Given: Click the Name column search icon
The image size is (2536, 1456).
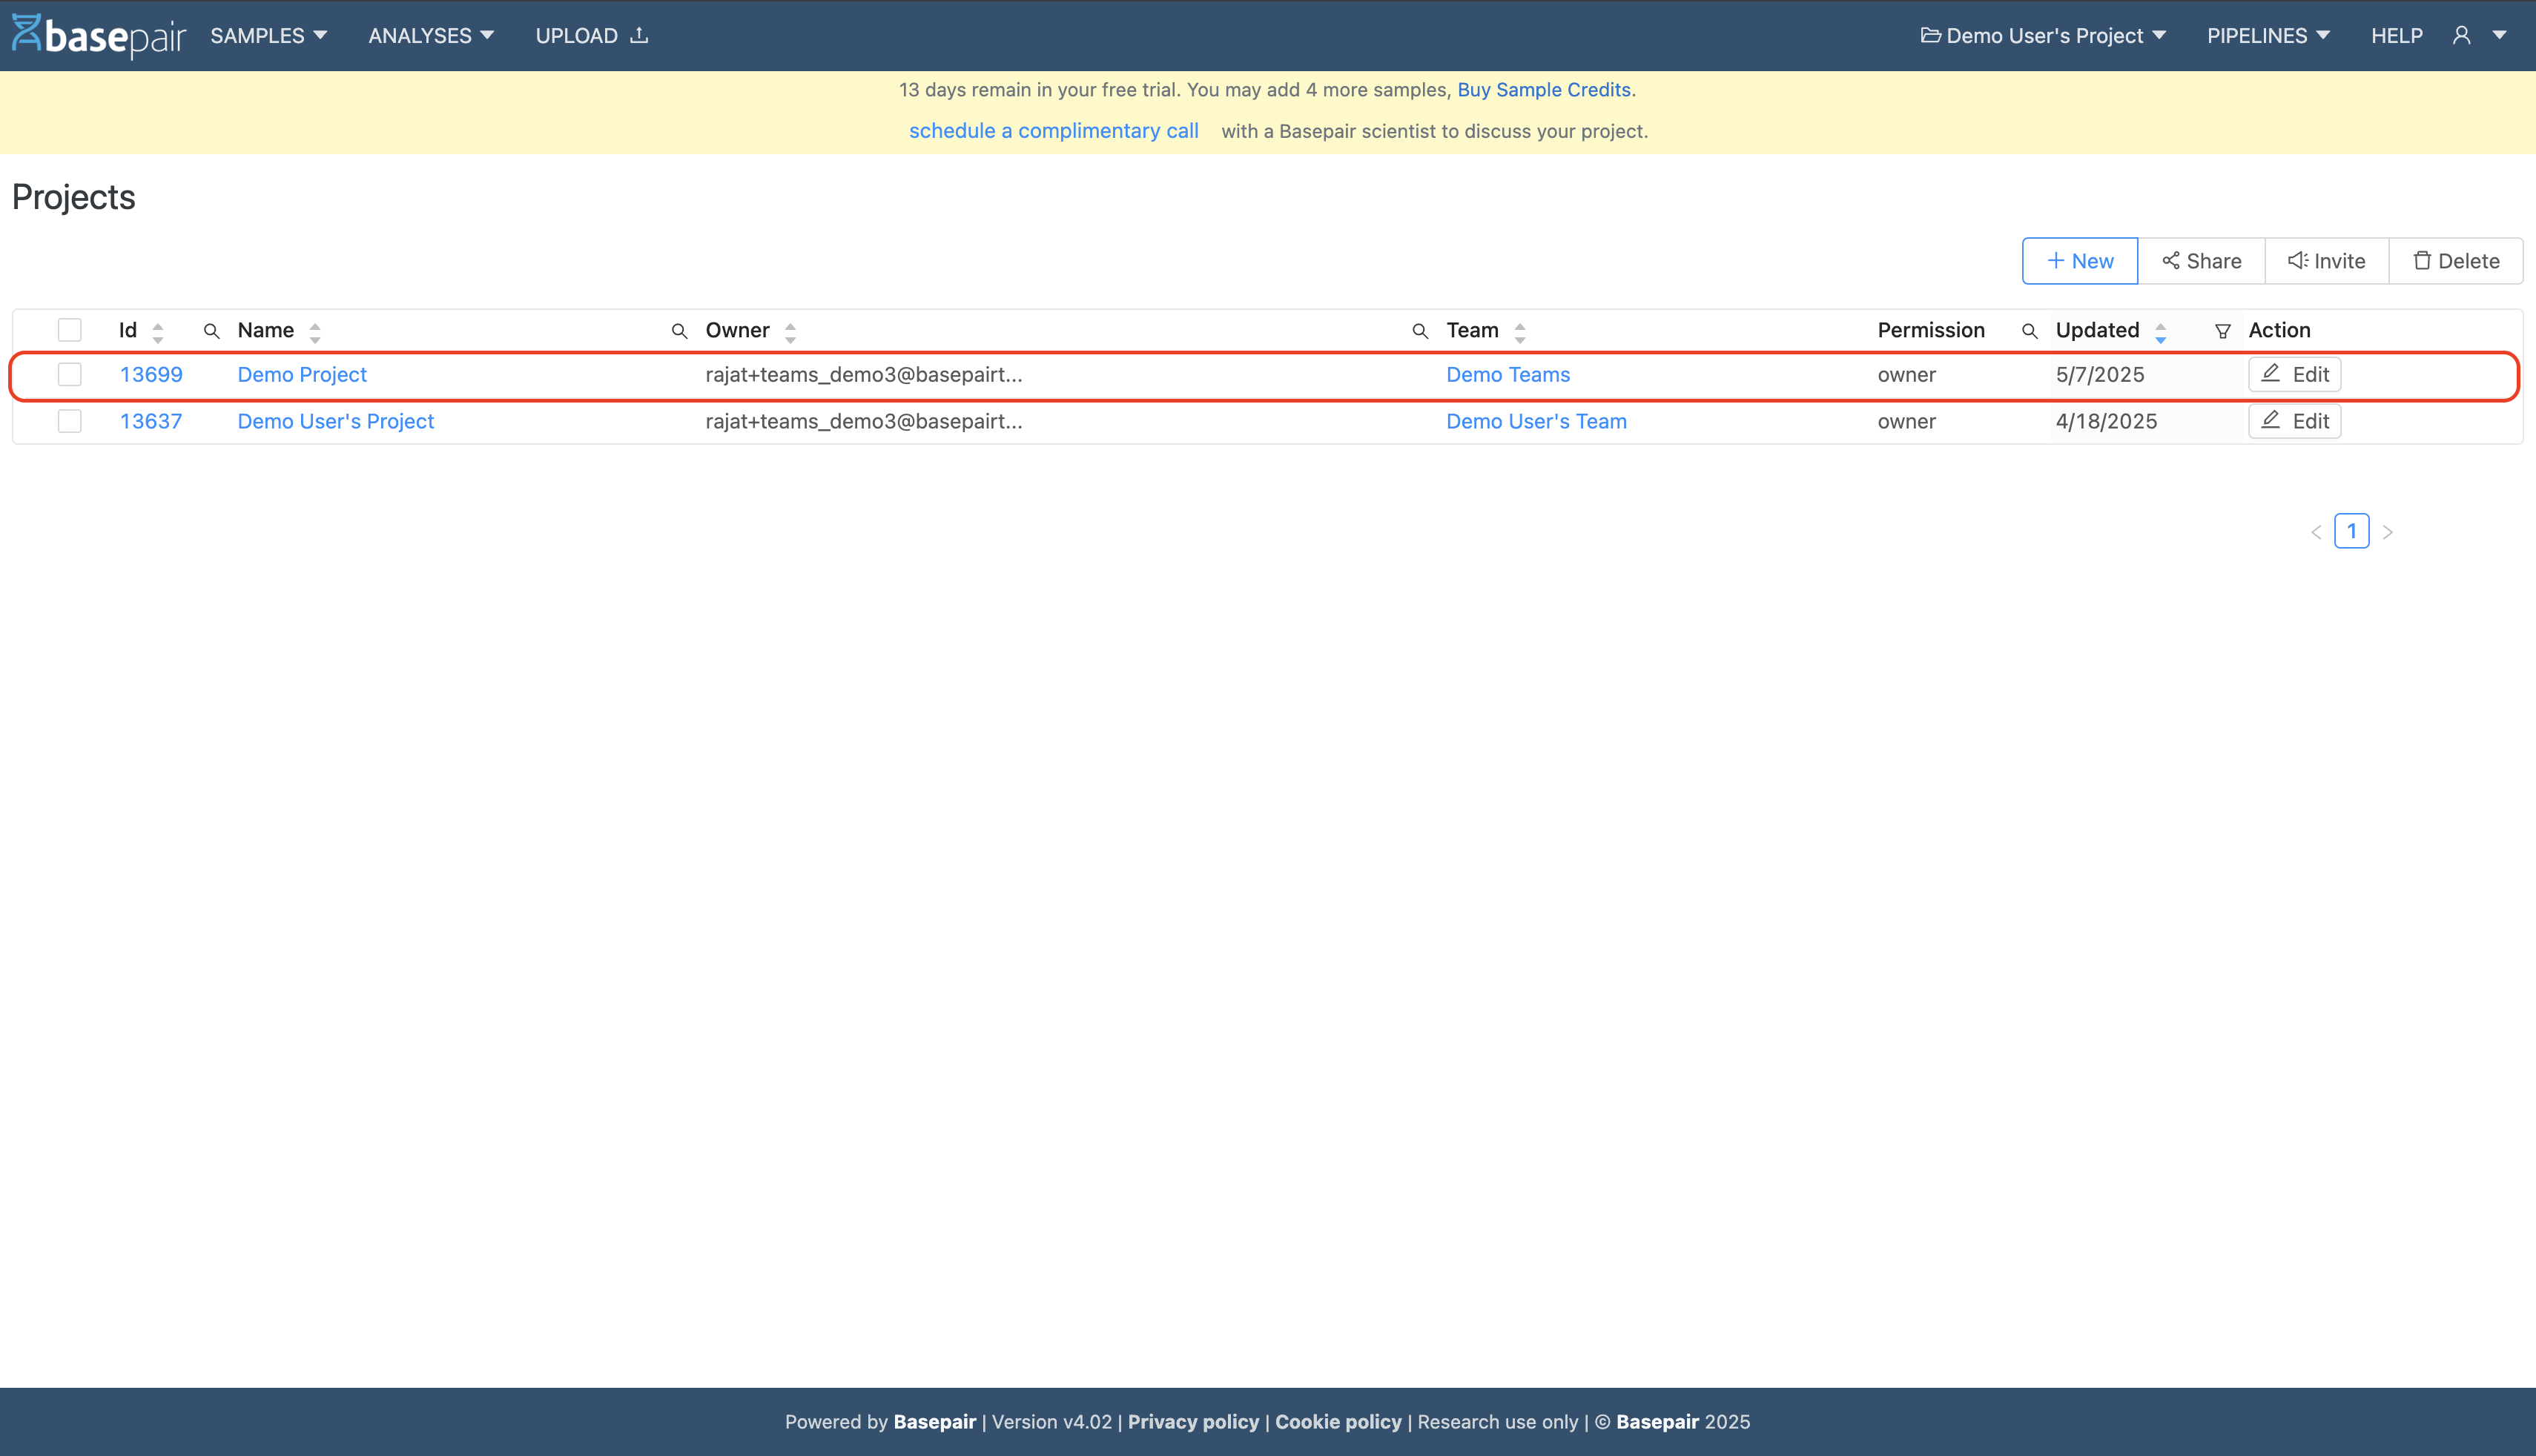Looking at the screenshot, I should click(x=211, y=331).
